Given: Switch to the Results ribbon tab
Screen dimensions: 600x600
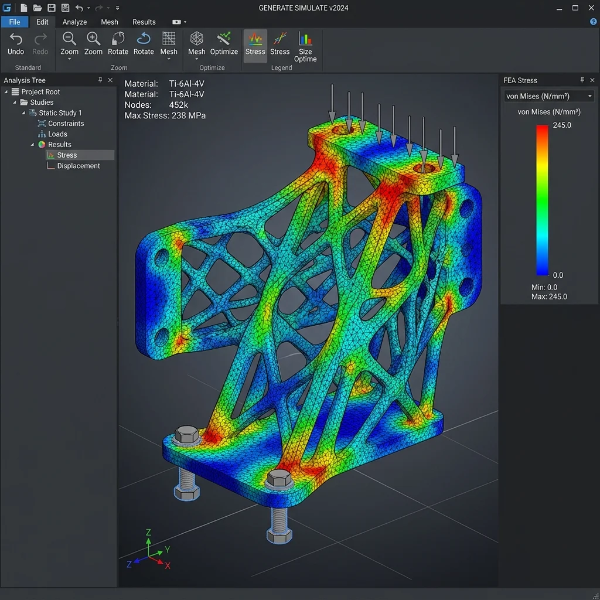Looking at the screenshot, I should (x=144, y=22).
